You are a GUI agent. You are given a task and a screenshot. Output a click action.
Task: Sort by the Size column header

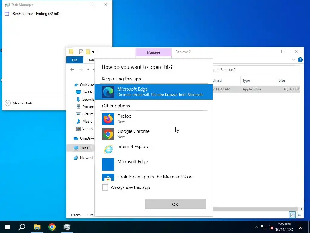[x=289, y=80]
